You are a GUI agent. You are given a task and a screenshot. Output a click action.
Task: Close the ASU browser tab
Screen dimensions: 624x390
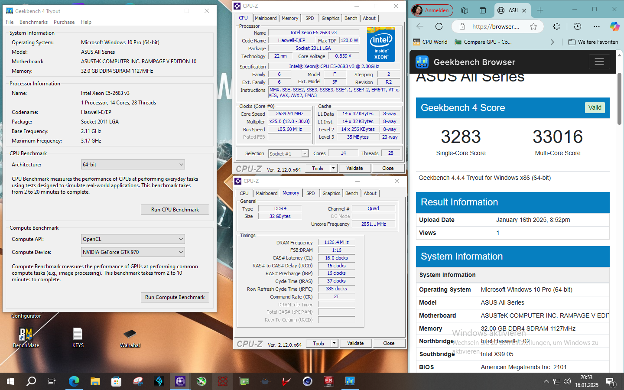pos(524,10)
